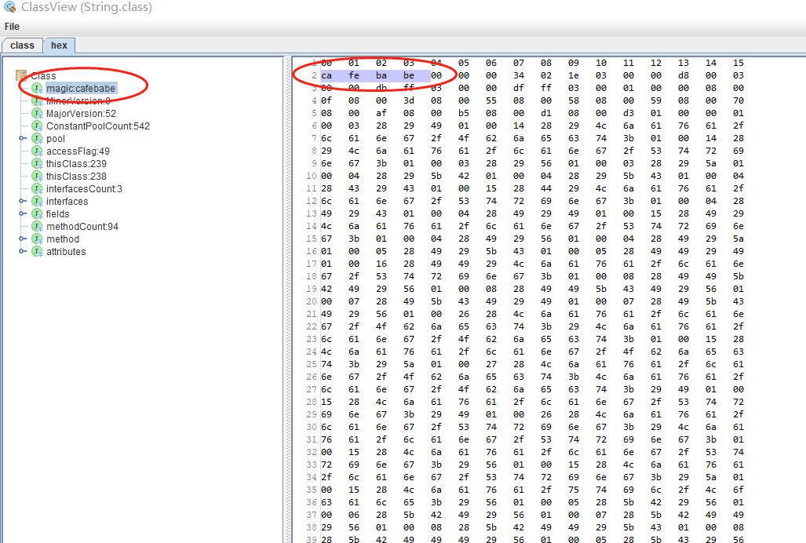
Task: Switch to the class tab
Action: (22, 46)
